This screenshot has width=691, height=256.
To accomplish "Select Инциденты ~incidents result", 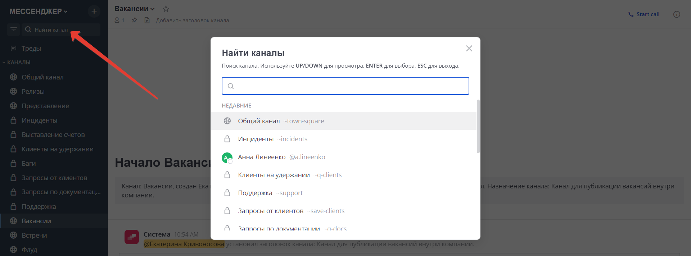I will click(343, 139).
